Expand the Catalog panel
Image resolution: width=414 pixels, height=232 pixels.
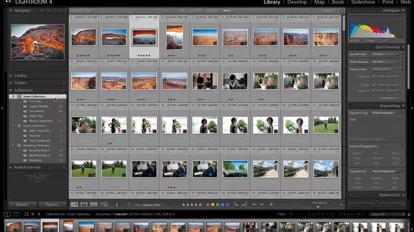[x=11, y=75]
